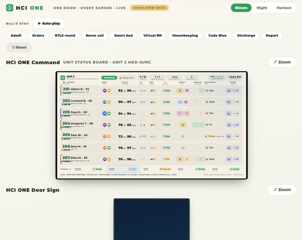Toggle the Unit Map view on the board
The height and width of the screenshot is (240, 302).
pos(109,78)
